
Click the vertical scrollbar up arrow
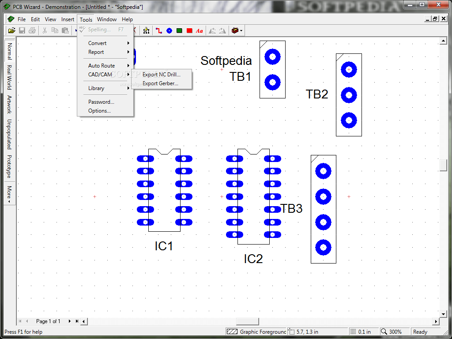[x=443, y=41]
